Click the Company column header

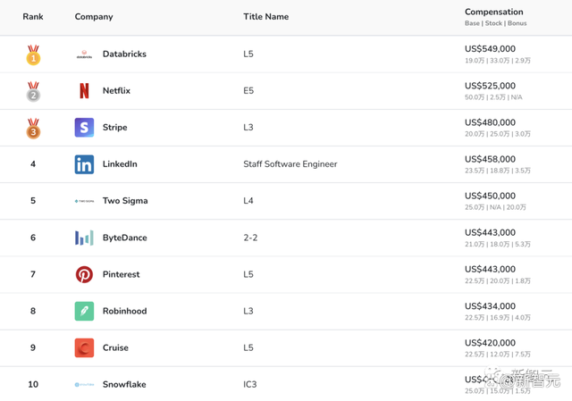pyautogui.click(x=94, y=17)
